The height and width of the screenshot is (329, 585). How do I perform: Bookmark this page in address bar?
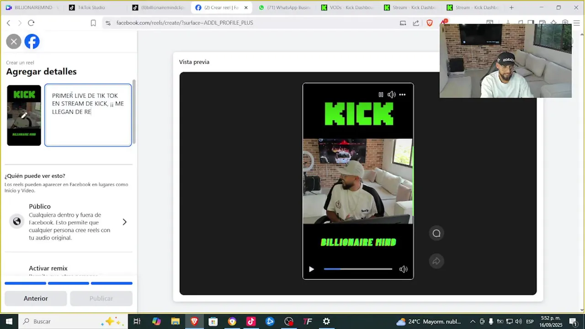[93, 23]
